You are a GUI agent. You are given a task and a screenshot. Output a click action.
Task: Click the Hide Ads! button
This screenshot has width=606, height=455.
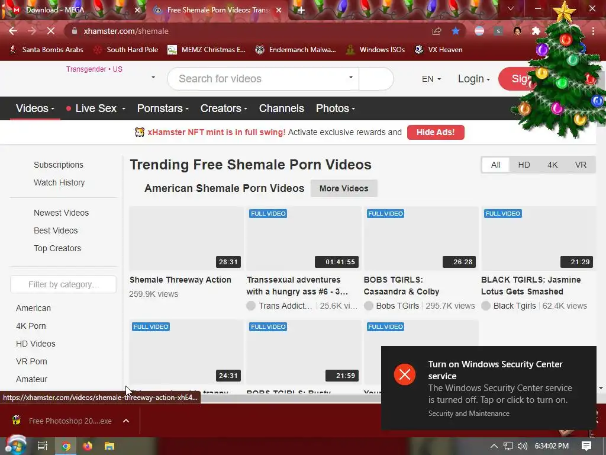(x=436, y=132)
